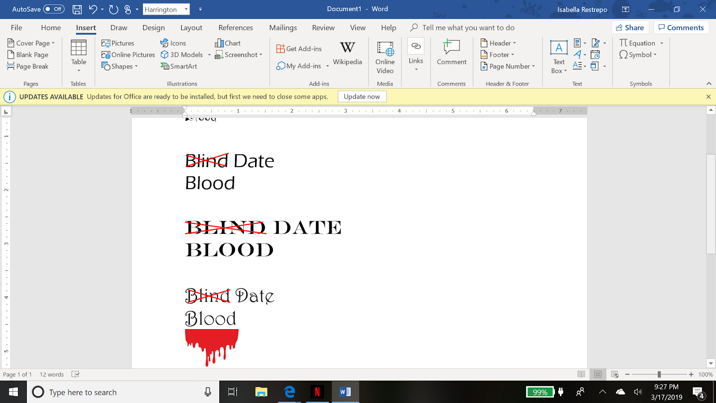Image resolution: width=716 pixels, height=403 pixels.
Task: Click the zoom out minus button
Action: pyautogui.click(x=627, y=374)
